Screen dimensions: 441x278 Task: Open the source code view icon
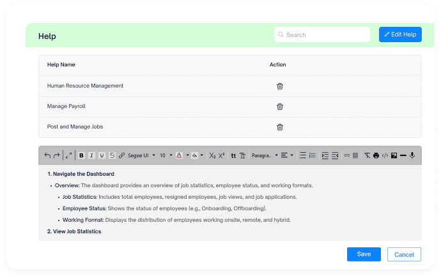point(385,155)
